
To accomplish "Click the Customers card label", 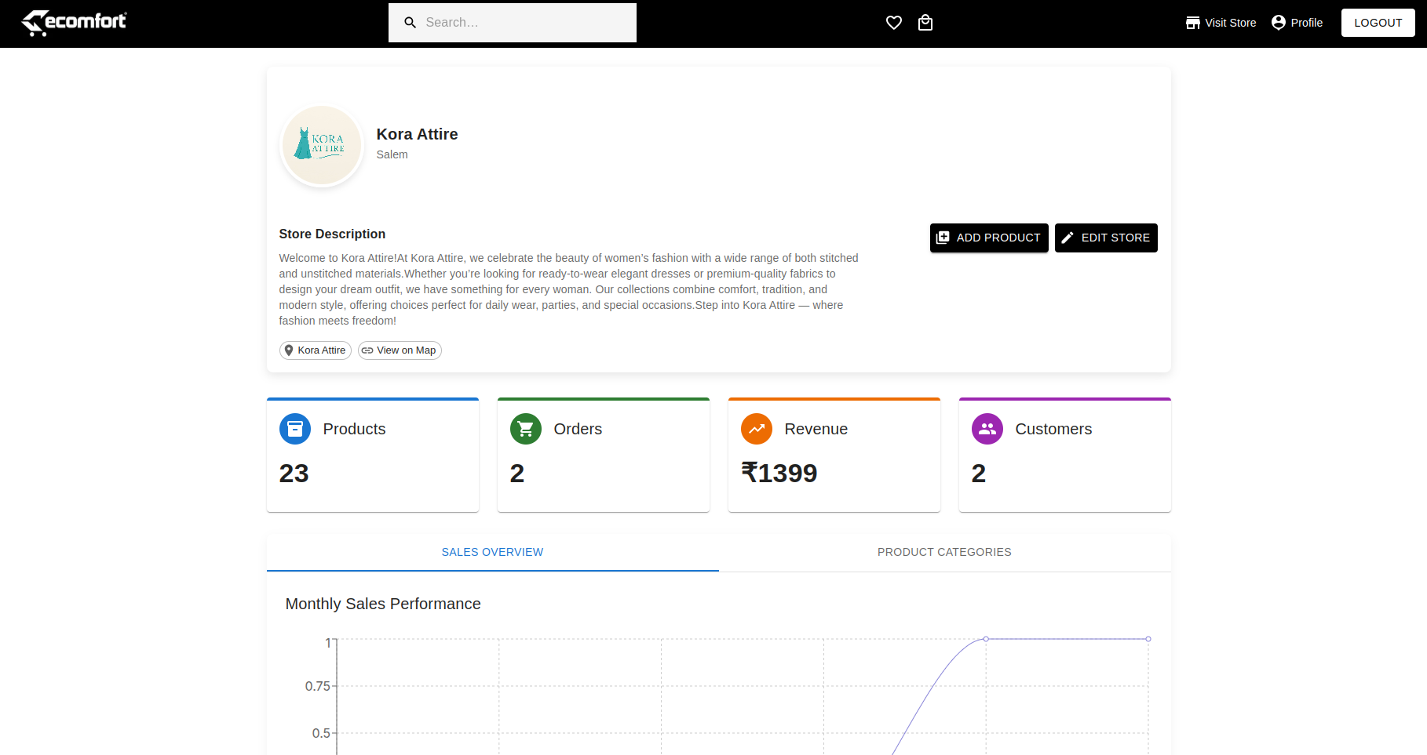I will click(1053, 429).
